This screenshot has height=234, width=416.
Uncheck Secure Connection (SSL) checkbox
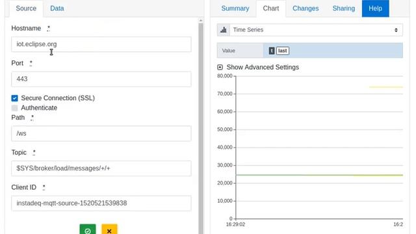(14, 98)
